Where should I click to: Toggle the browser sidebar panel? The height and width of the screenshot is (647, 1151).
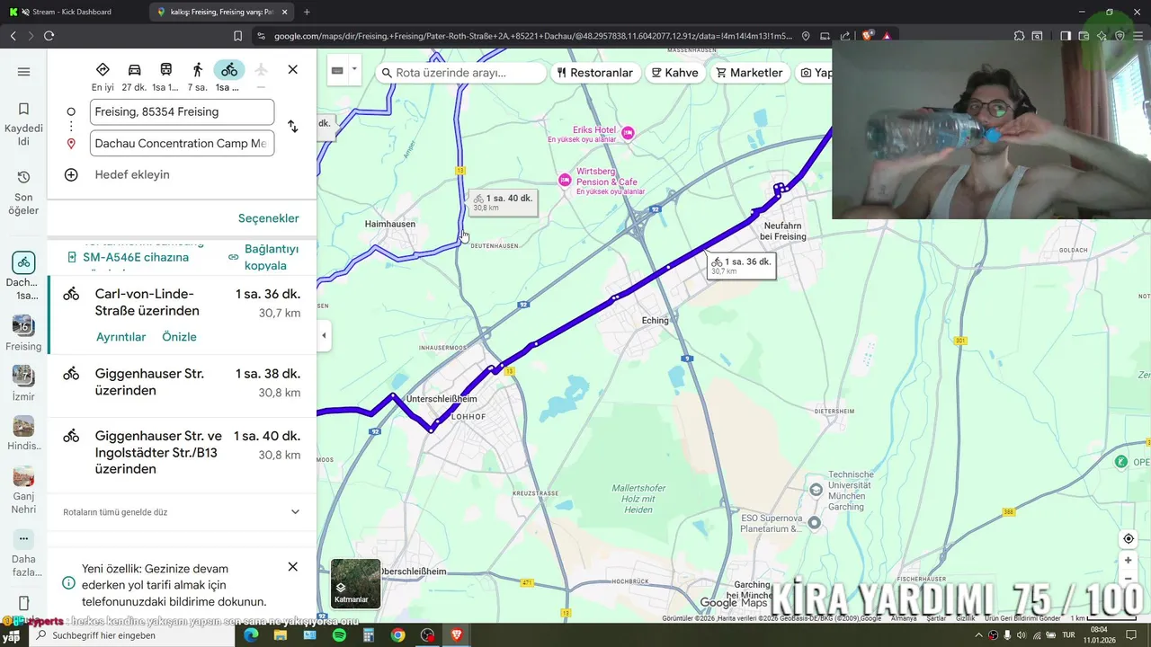pyautogui.click(x=1066, y=36)
